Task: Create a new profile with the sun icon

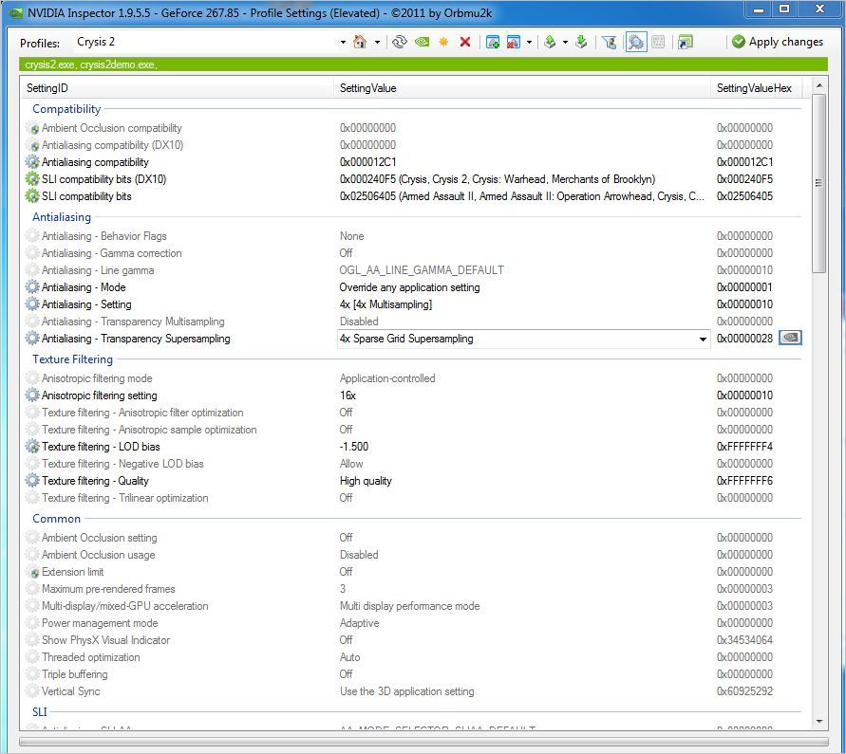Action: click(x=443, y=42)
